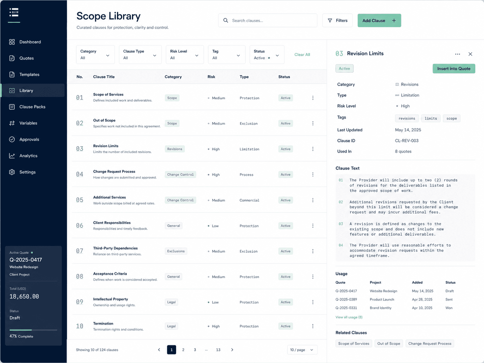
Task: Open row menu for Out of Scope
Action: pos(313,123)
